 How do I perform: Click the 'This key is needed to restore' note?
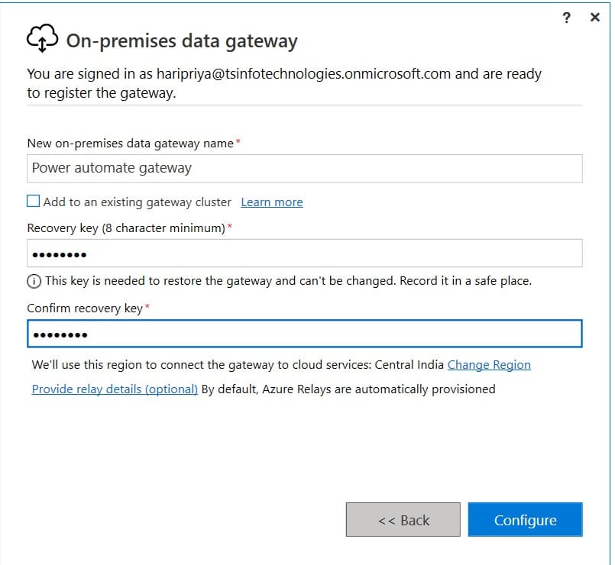288,281
